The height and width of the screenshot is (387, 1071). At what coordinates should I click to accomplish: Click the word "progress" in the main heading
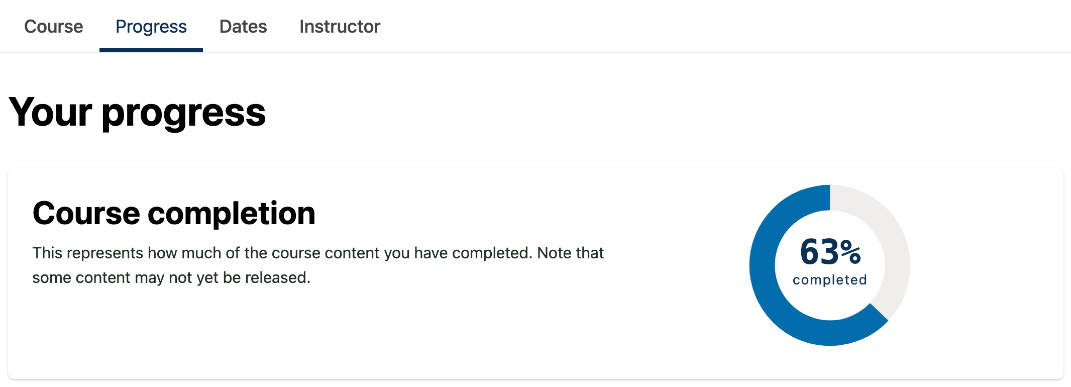[183, 113]
